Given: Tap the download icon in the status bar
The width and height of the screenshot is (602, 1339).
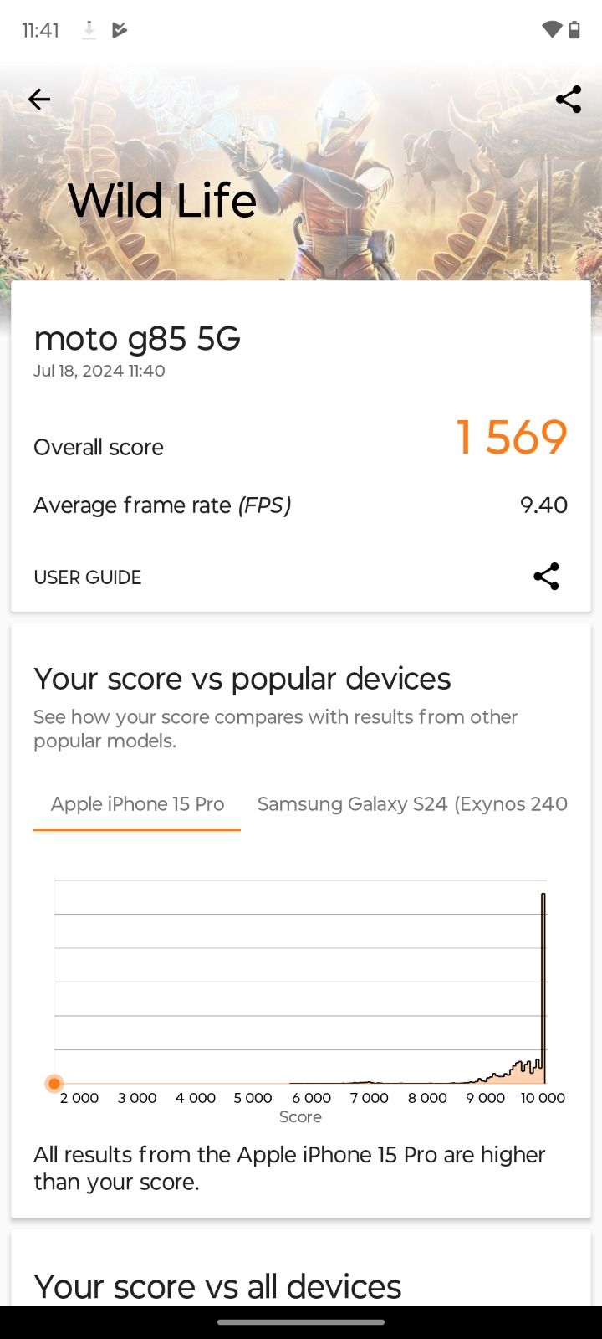Looking at the screenshot, I should 89,31.
